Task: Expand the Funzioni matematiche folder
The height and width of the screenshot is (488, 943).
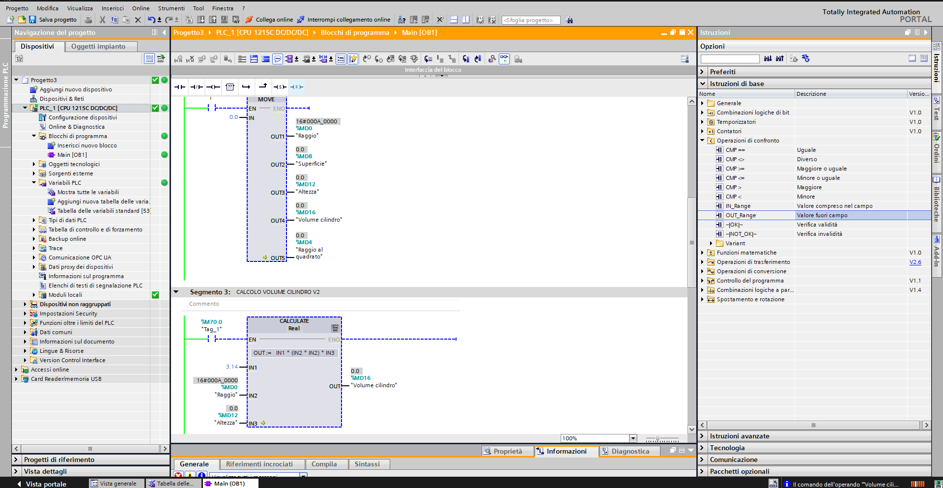Action: (702, 253)
